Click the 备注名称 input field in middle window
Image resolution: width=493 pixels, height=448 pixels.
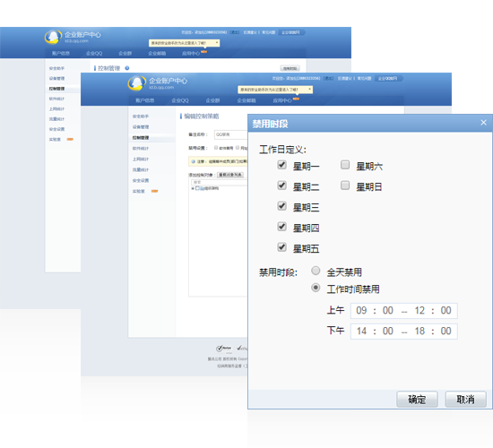pyautogui.click(x=230, y=134)
